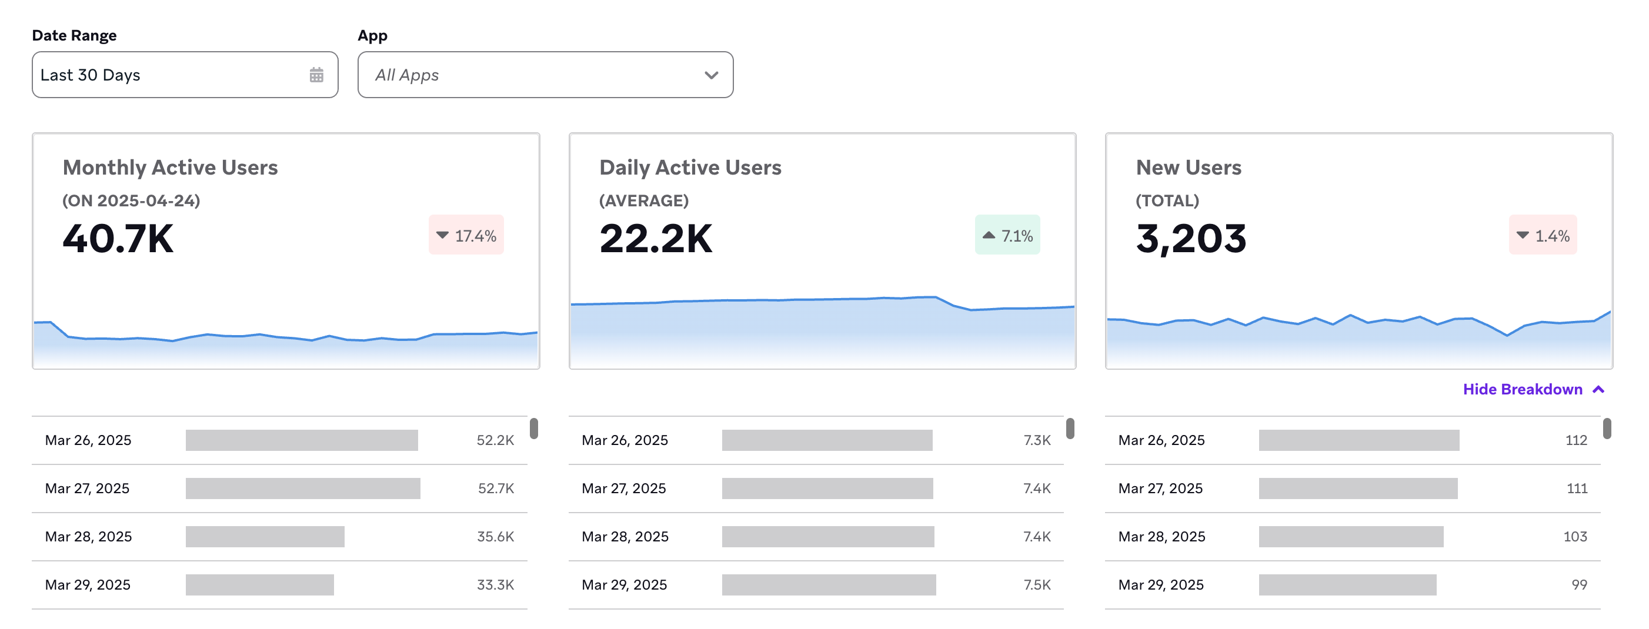The height and width of the screenshot is (629, 1649).
Task: Click the Monthly Active Users trend chart
Action: (285, 339)
